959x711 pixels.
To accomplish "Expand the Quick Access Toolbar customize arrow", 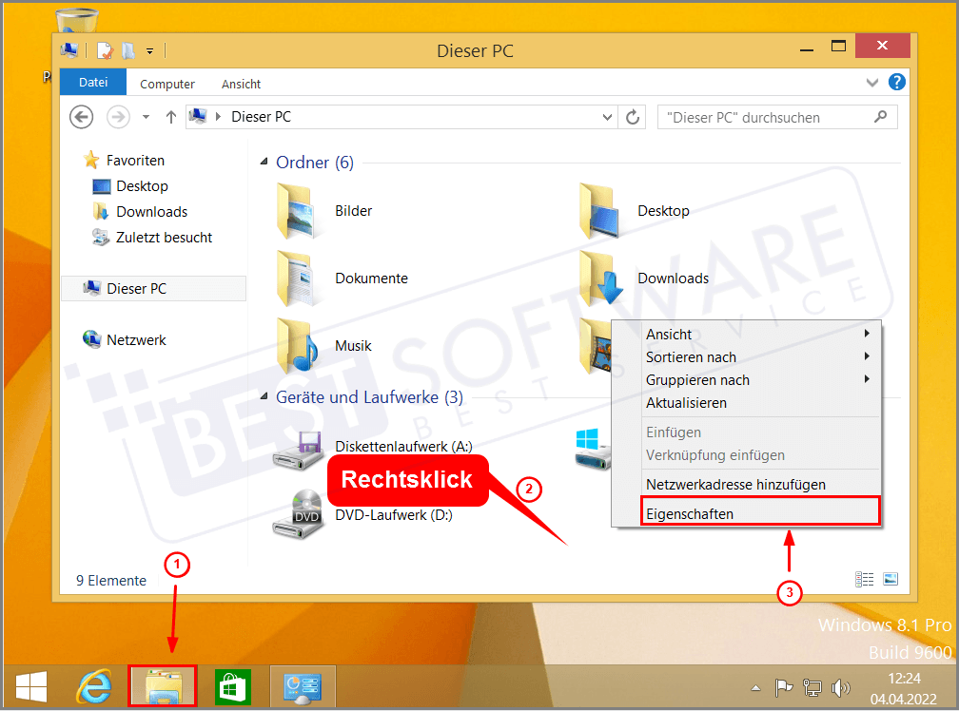I will [149, 50].
